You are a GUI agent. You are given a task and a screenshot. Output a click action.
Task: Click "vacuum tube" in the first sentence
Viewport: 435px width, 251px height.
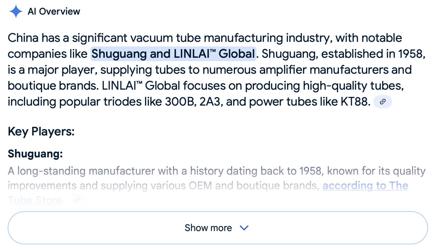(x=159, y=38)
